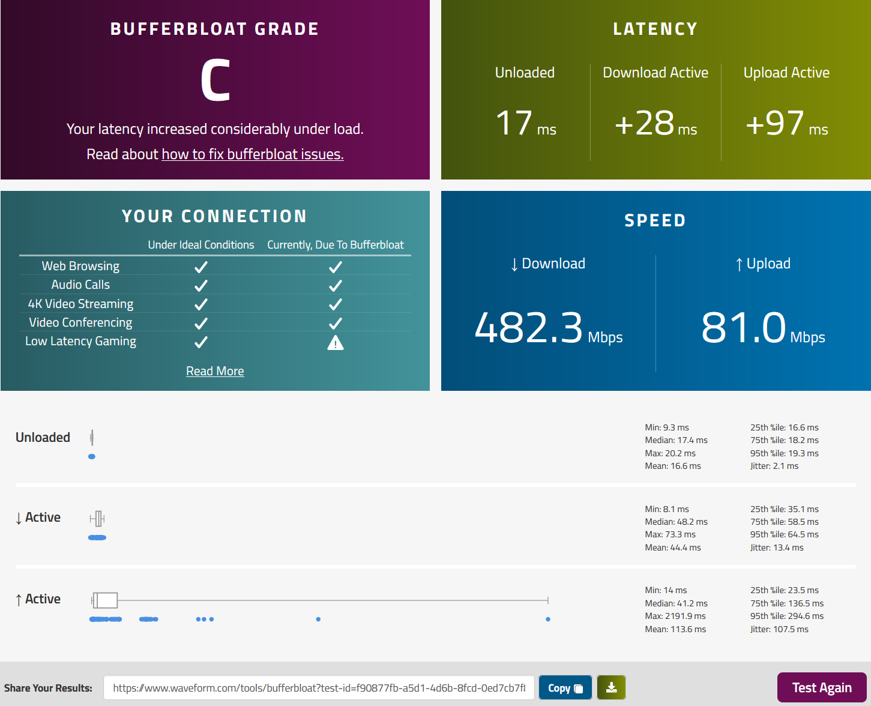Click the warning triangle for Low Latency Gaming
Screen dimensions: 871x706
[x=336, y=342]
